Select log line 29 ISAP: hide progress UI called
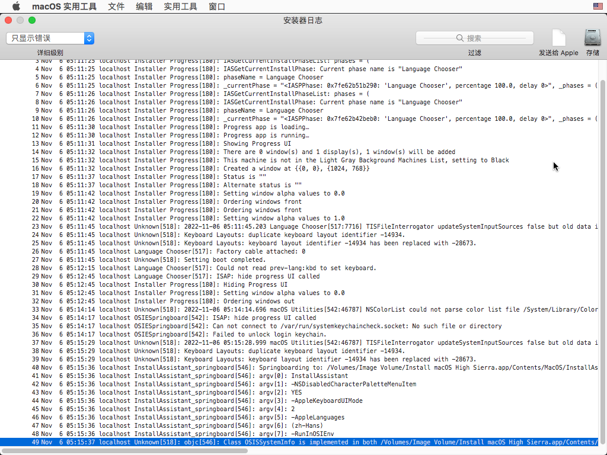 pyautogui.click(x=299, y=276)
